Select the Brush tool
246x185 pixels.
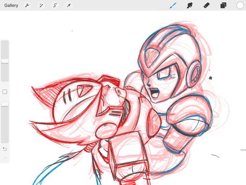[x=173, y=5]
